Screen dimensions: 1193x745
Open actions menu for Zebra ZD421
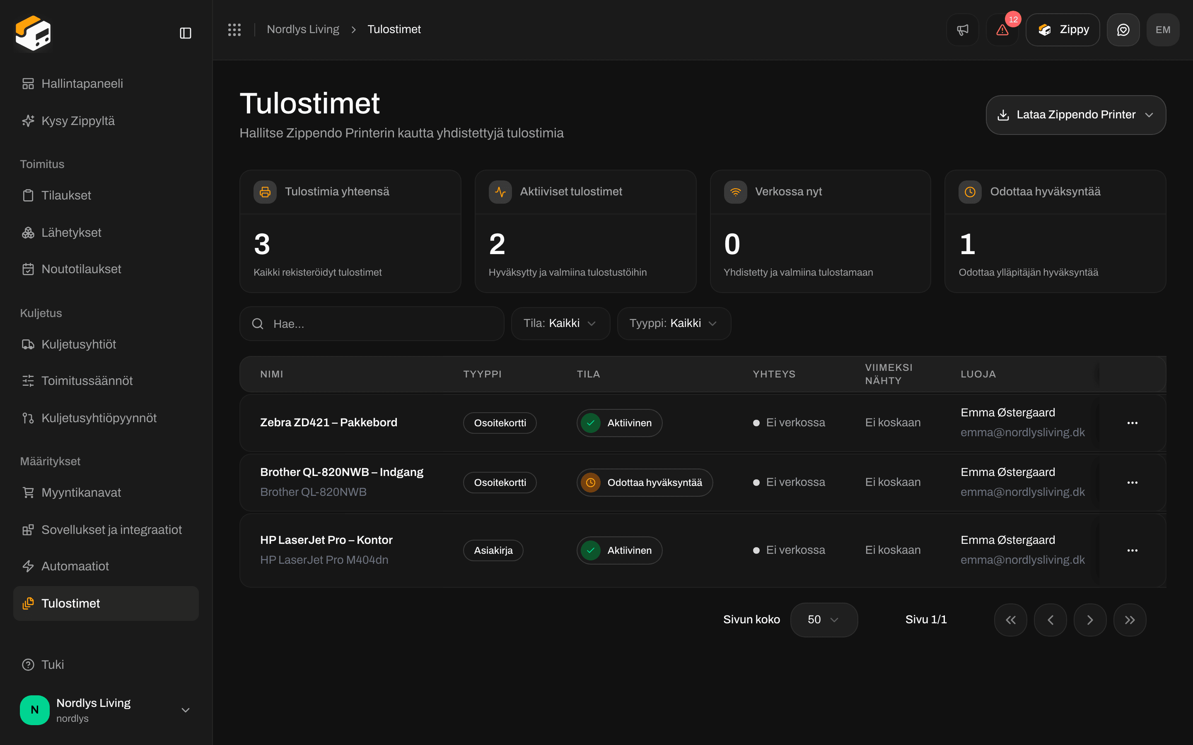coord(1133,423)
